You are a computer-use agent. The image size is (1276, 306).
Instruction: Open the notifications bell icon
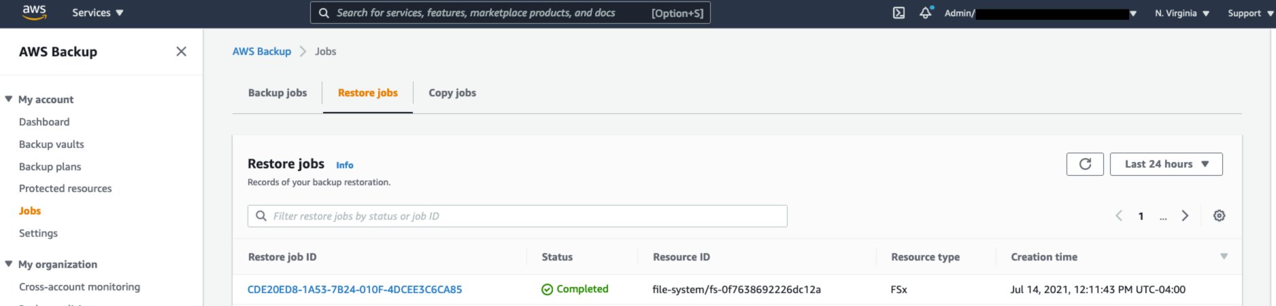click(926, 12)
